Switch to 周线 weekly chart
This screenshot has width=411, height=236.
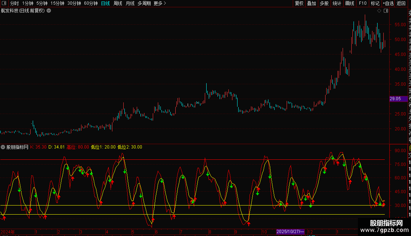(118, 4)
